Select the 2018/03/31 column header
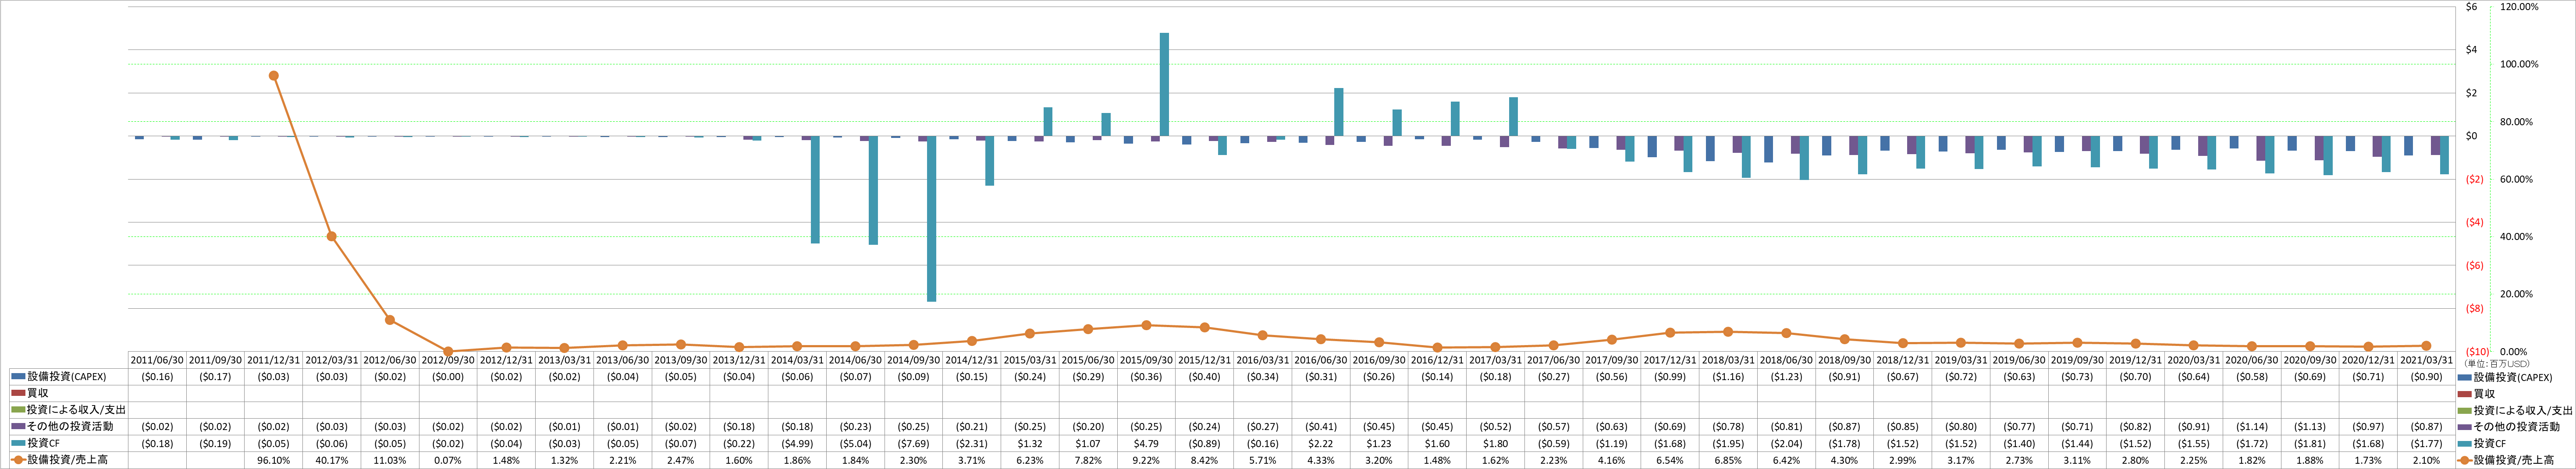The height and width of the screenshot is (469, 2576). (1728, 360)
